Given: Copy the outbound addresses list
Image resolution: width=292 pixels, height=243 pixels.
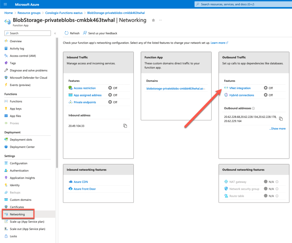Looking at the screenshot, I should [281, 119].
